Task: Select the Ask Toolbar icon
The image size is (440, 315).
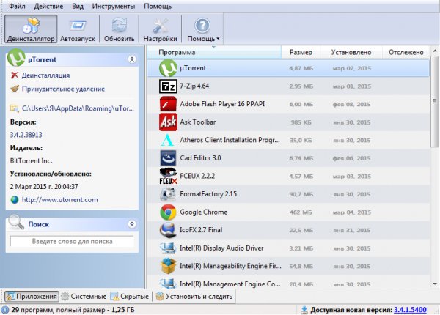Action: tap(168, 122)
